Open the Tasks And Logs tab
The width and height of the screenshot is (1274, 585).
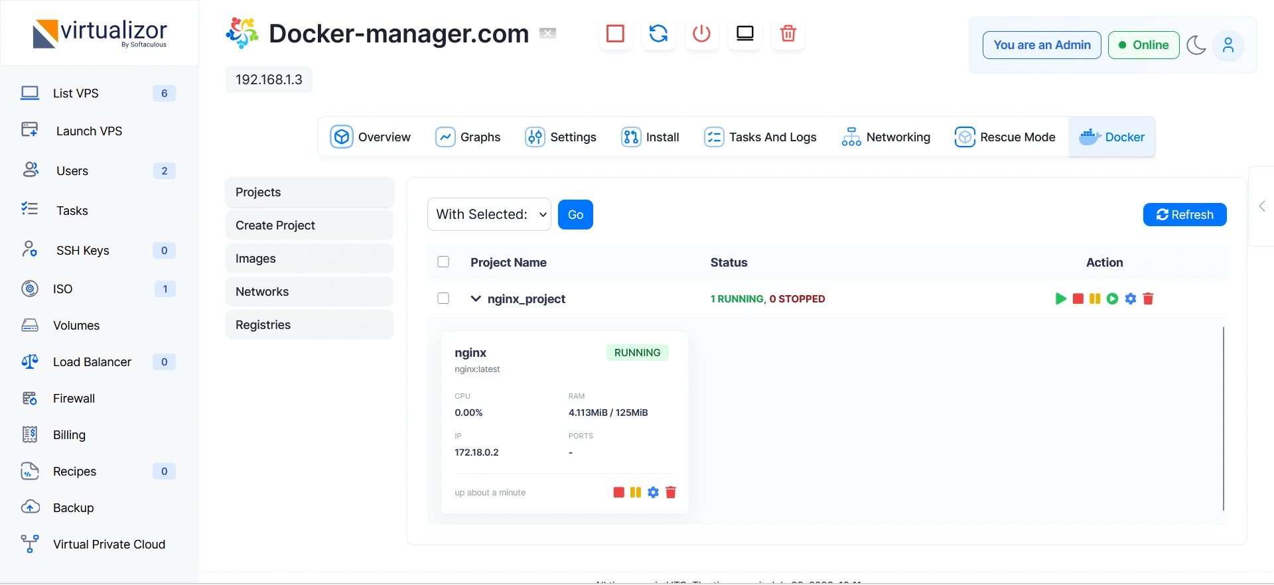coord(760,137)
